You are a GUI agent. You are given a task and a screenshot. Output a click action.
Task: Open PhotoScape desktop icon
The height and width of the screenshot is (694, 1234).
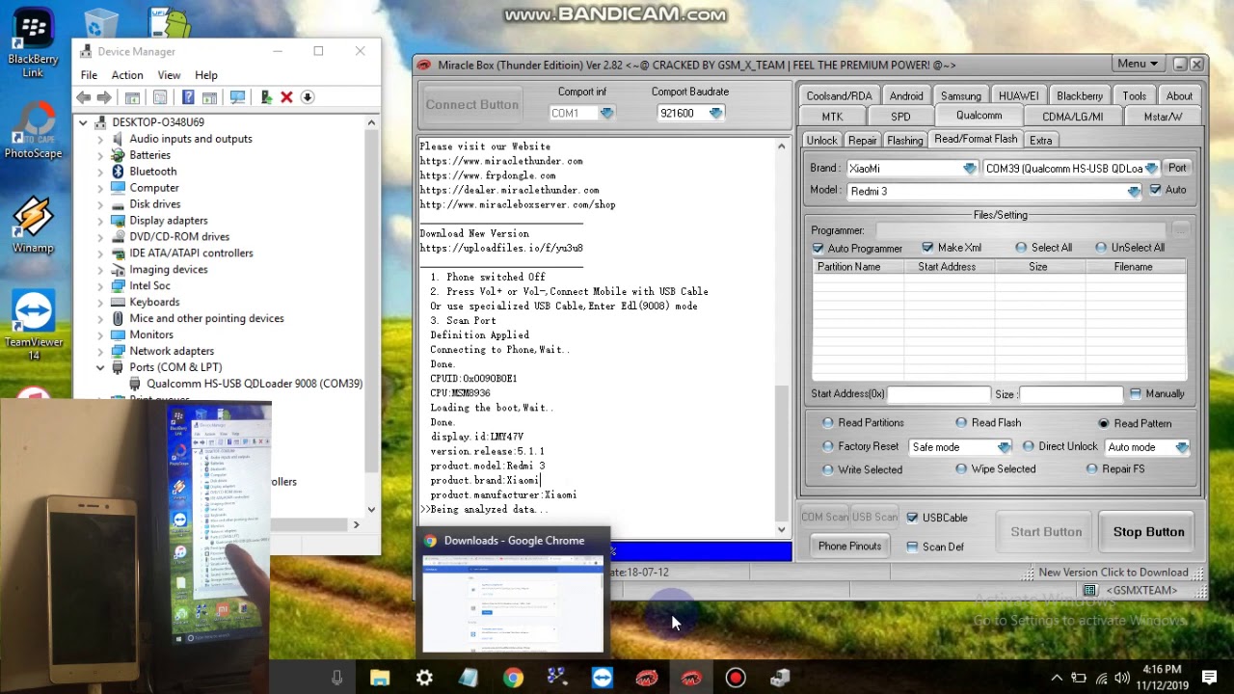coord(33,130)
